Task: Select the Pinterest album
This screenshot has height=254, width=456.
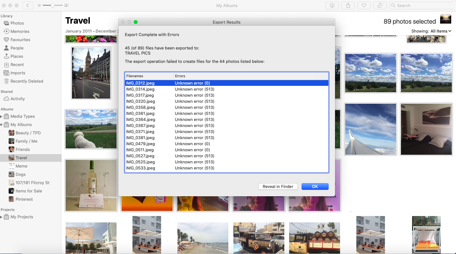Action: [x=24, y=199]
